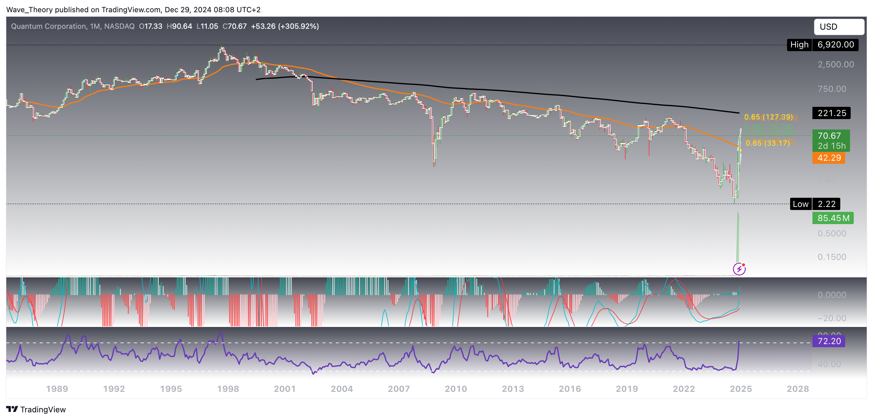
Task: Click the TradingView logo at bottom
Action: (x=36, y=410)
